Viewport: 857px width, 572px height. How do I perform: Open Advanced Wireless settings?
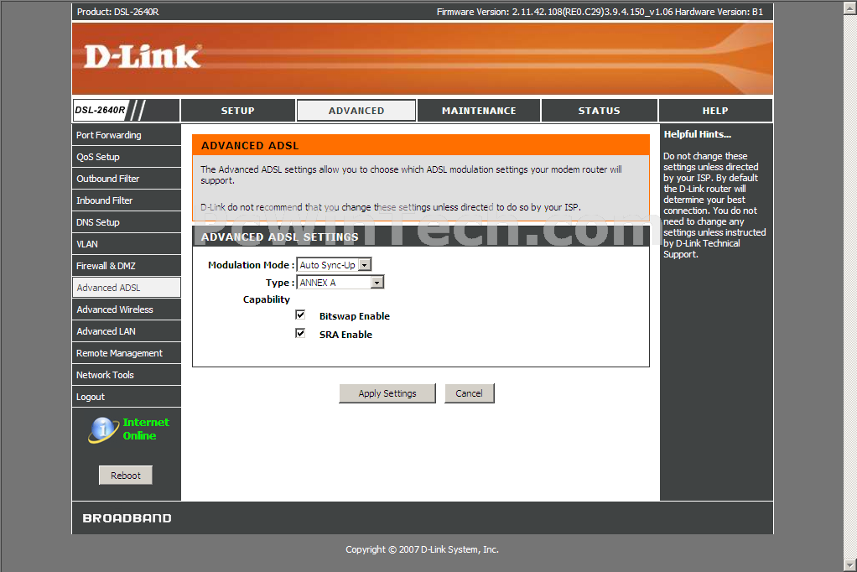pos(127,309)
